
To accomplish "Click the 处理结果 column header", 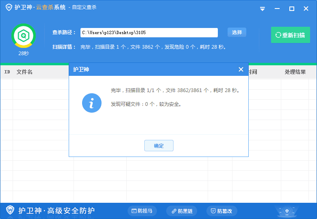I will (x=295, y=72).
